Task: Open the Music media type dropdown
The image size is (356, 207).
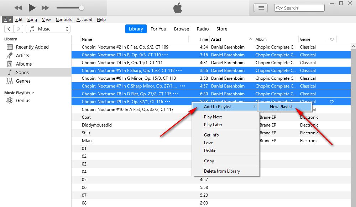Action: [x=48, y=29]
